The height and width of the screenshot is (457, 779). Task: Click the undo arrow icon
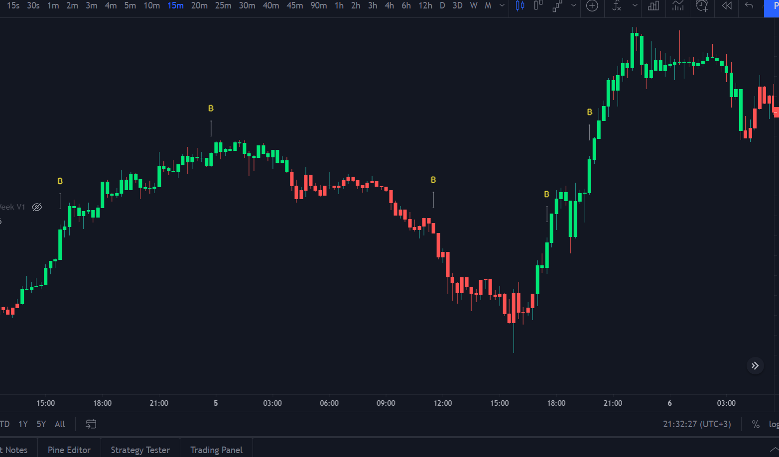click(749, 6)
